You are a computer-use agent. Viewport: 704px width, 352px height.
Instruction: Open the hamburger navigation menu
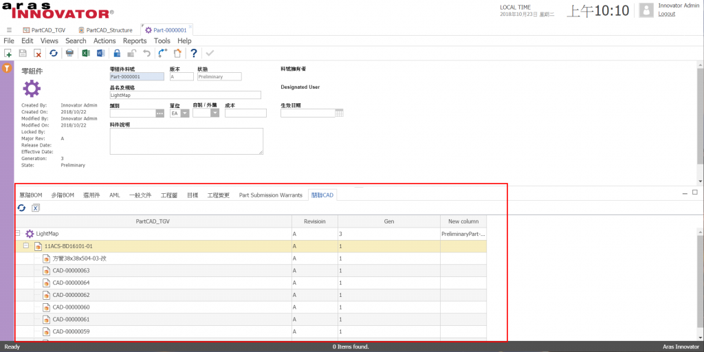pyautogui.click(x=9, y=30)
